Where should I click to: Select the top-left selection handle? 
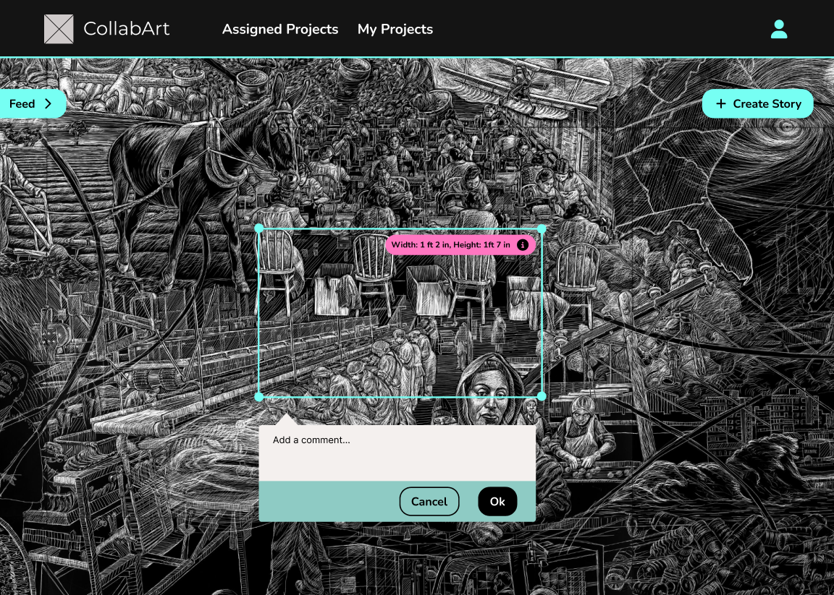(x=259, y=228)
